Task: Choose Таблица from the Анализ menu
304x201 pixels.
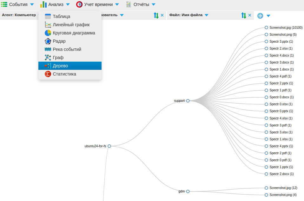Action: pos(70,16)
